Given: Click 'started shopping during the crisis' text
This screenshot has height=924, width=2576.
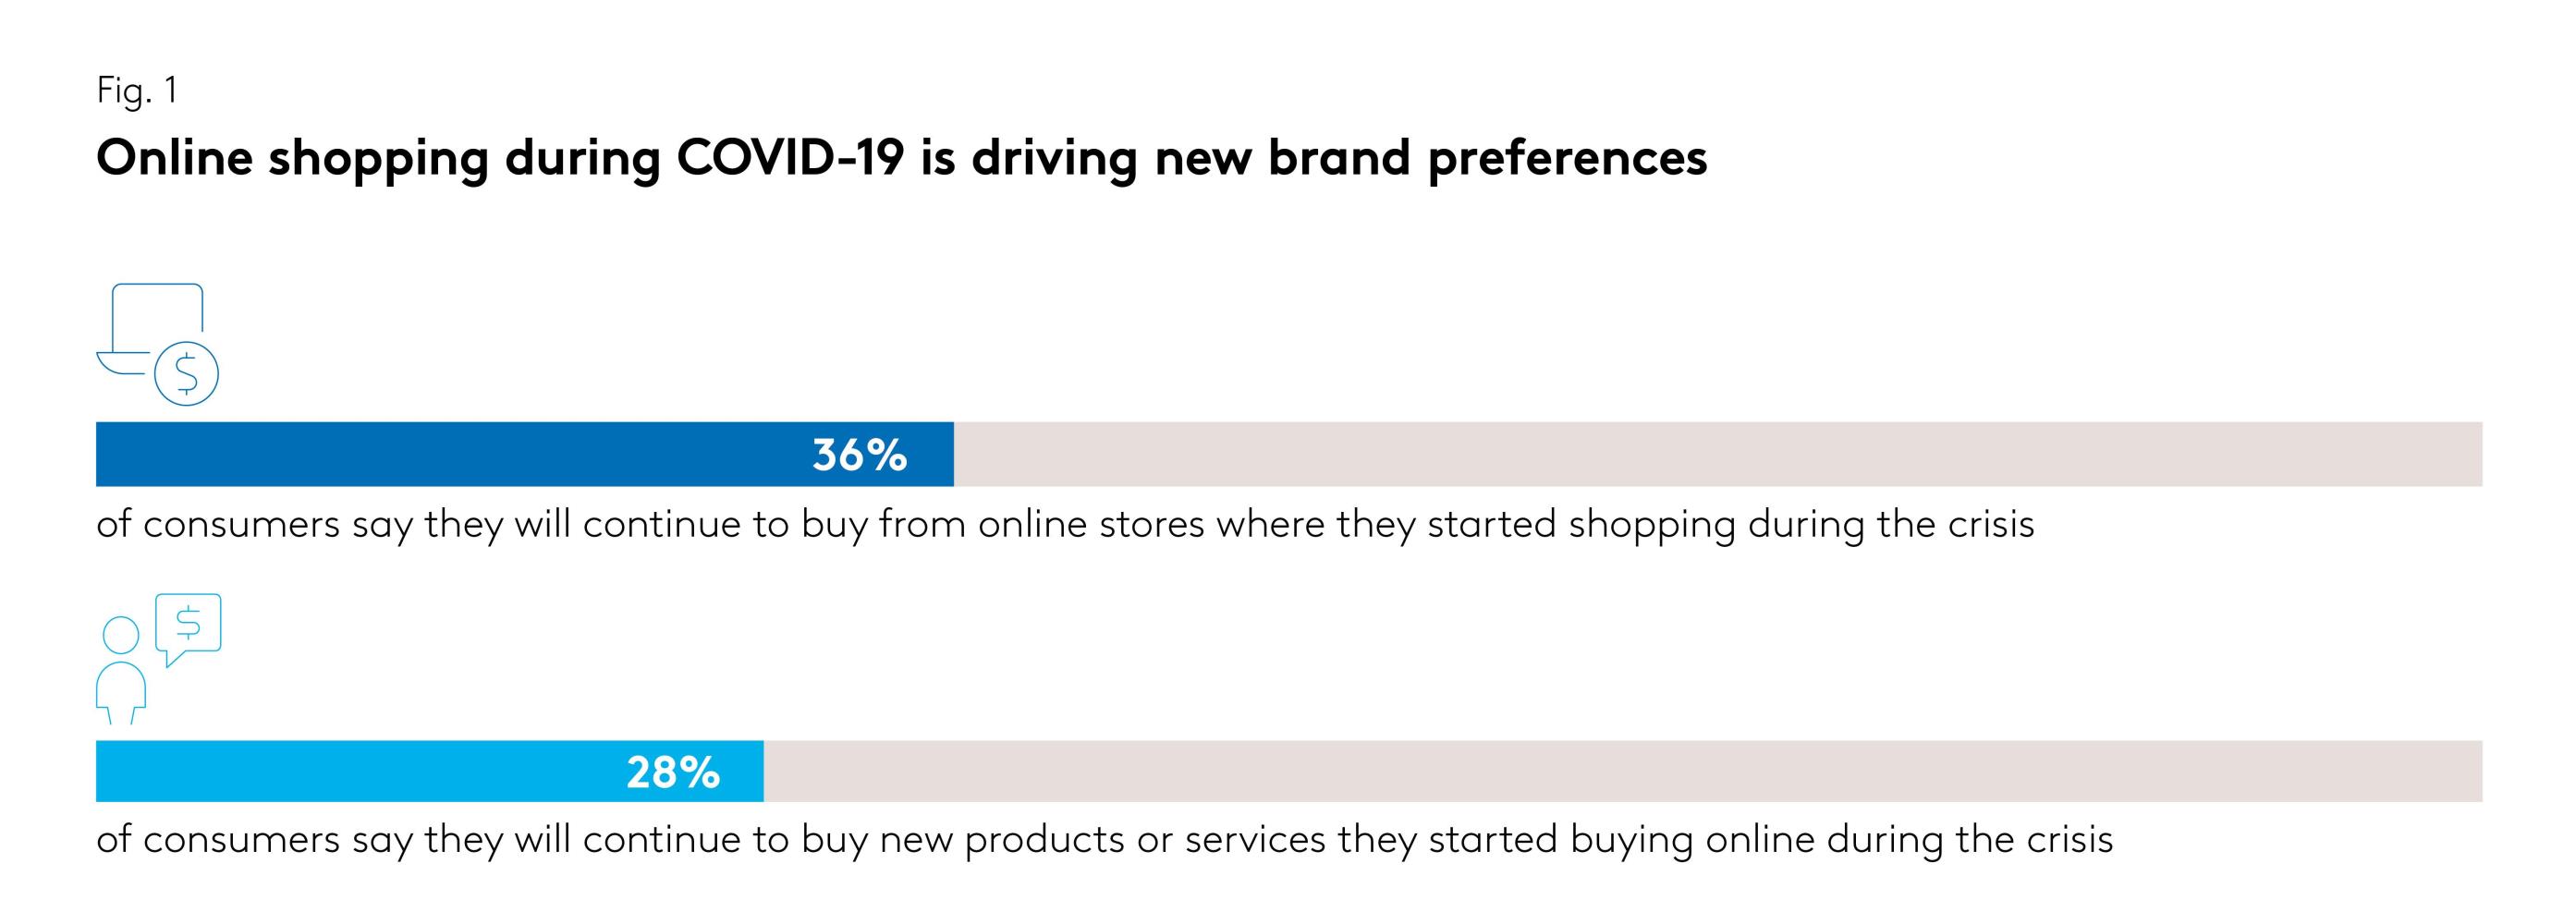Looking at the screenshot, I should click(1730, 525).
